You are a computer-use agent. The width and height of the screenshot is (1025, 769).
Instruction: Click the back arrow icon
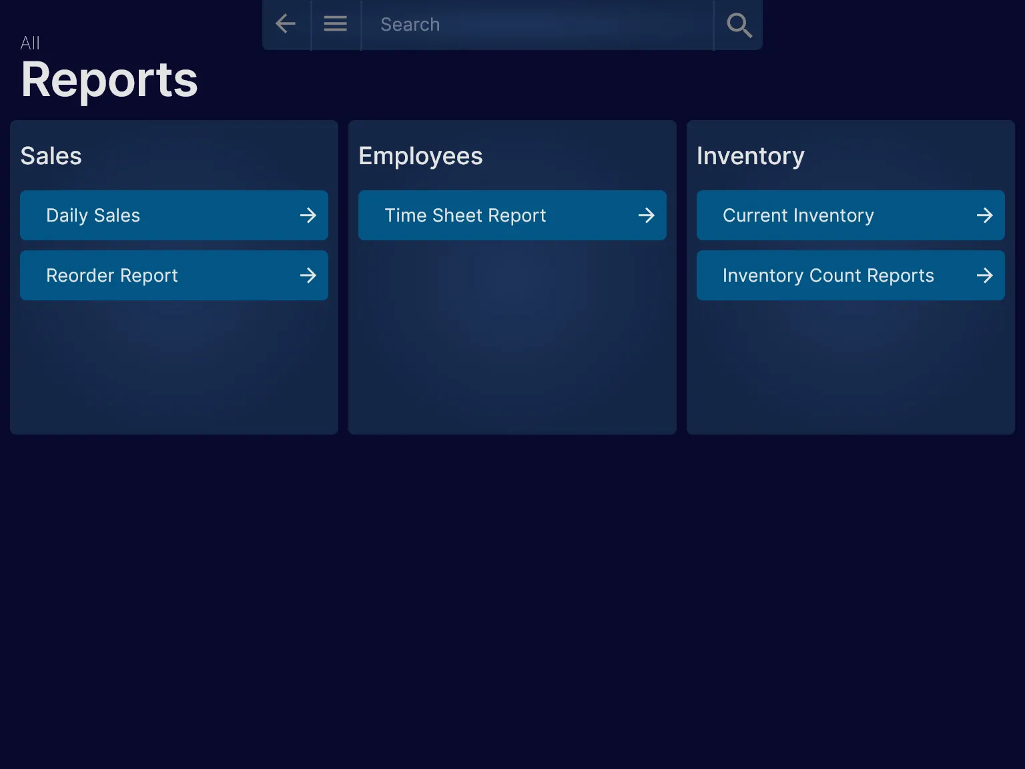[286, 24]
